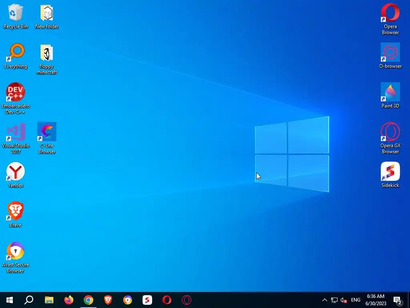The height and width of the screenshot is (308, 410).
Task: Launch Avast Secure Browser from taskbar
Action: pos(128,300)
